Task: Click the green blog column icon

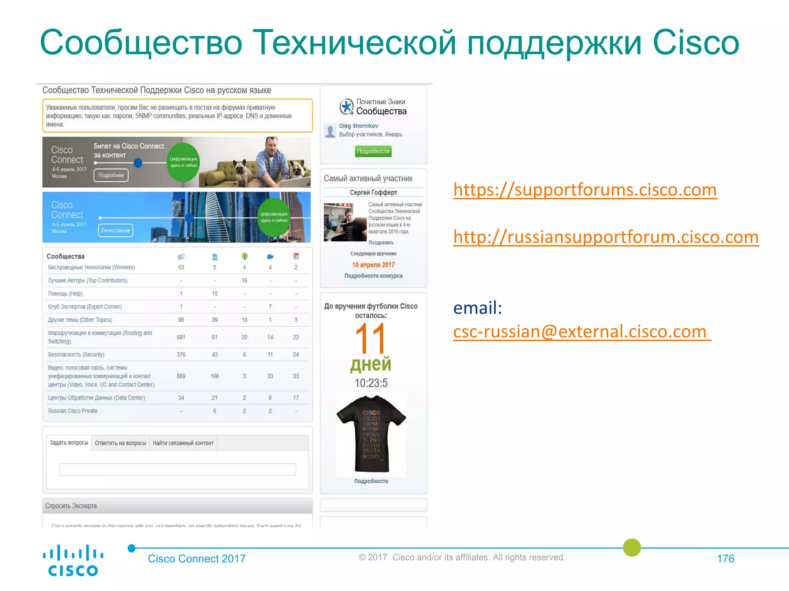Action: pos(244,256)
